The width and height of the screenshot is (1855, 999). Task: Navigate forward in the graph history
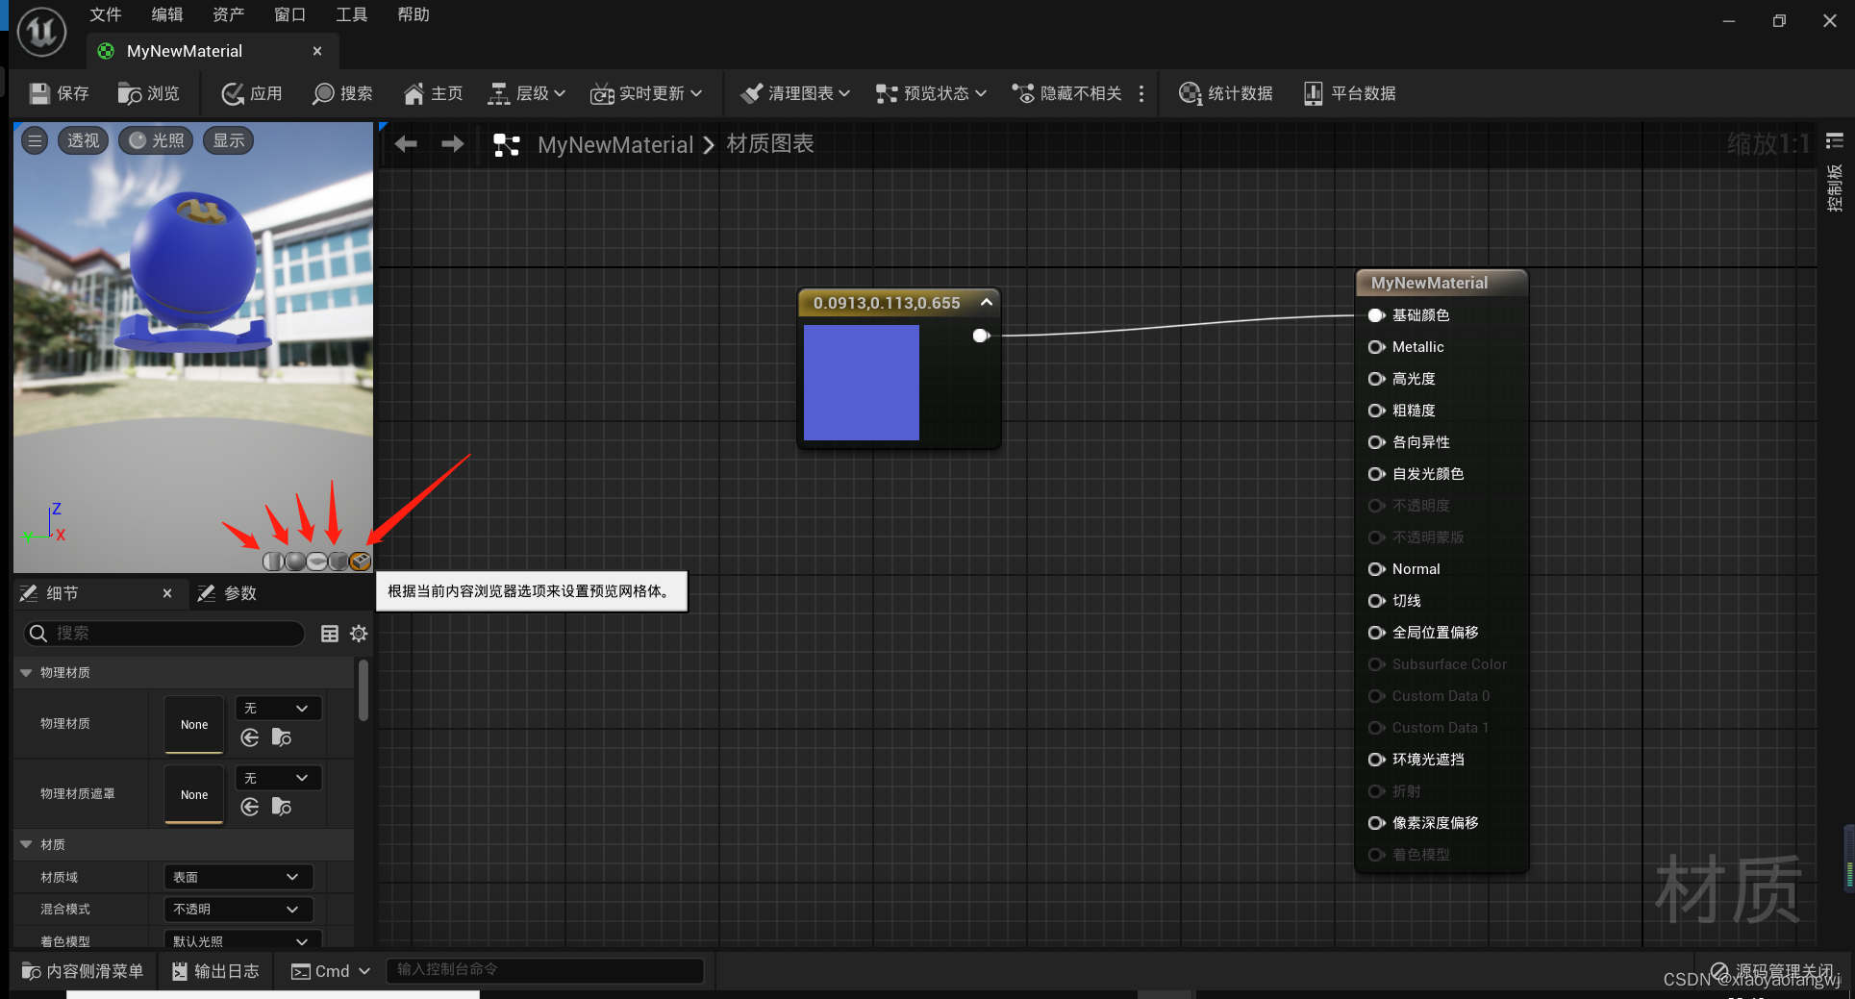(452, 144)
